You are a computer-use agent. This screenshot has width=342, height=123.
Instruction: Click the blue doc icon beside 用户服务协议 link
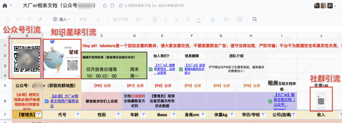47,101
